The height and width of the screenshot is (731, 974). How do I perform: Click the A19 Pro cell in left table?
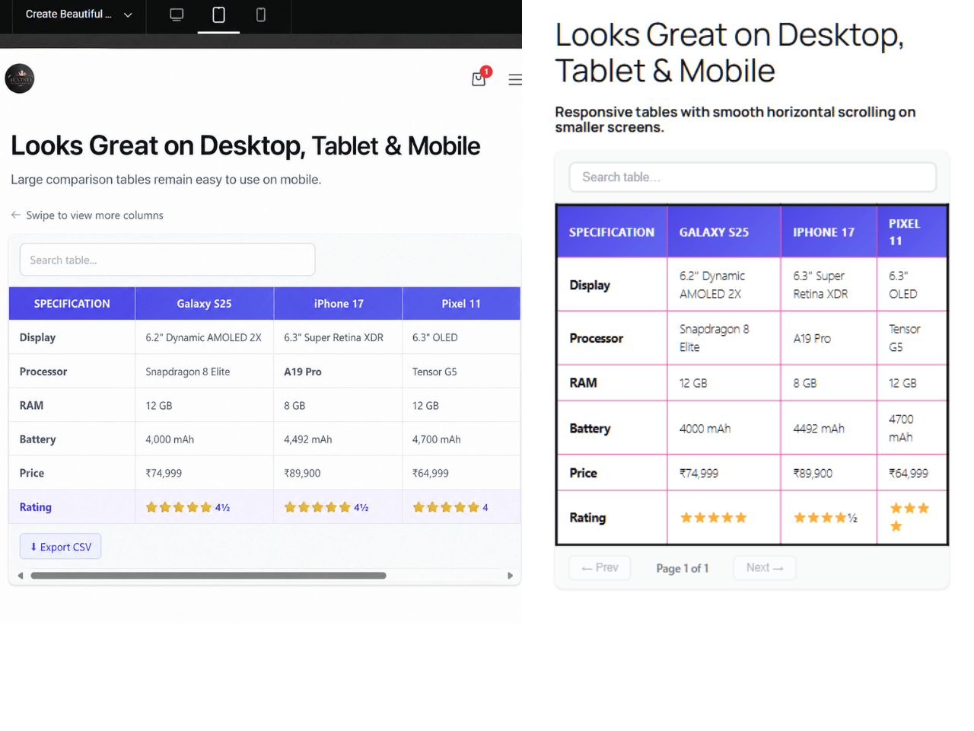303,372
